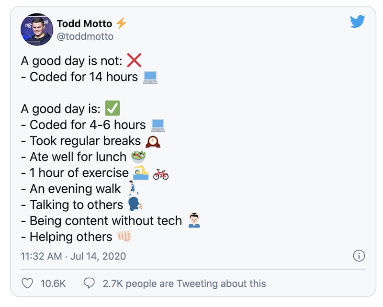Image resolution: width=383 pixels, height=307 pixels.
Task: Click the tweet text 'A good day is:'
Action: pos(60,109)
